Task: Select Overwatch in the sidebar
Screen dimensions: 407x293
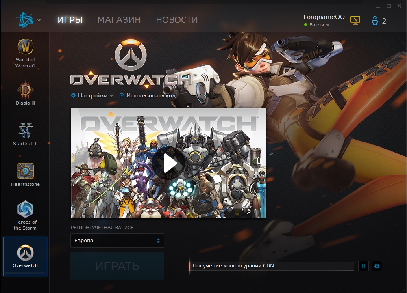Action: pyautogui.click(x=25, y=256)
